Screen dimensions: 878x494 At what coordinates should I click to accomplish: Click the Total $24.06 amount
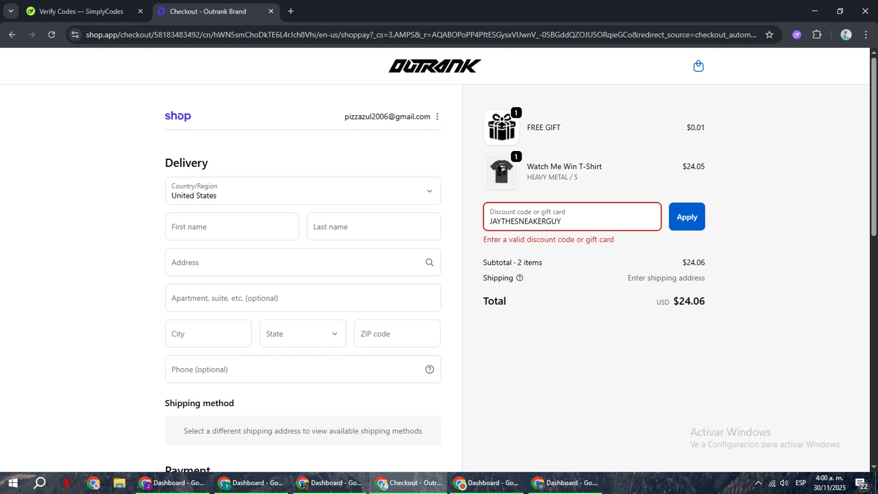[x=689, y=301]
